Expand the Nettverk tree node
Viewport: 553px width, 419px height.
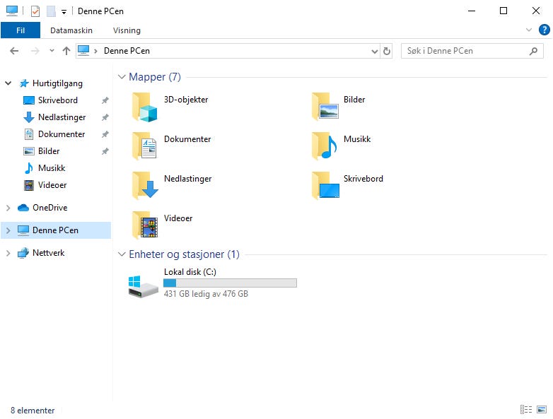[8, 253]
